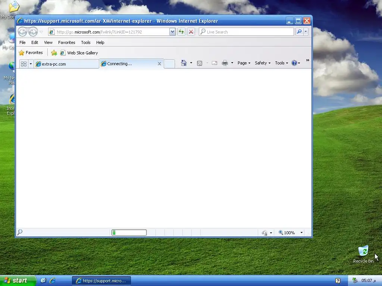382x286 pixels.
Task: Open the Favorites menu in menu bar
Action: [x=66, y=42]
